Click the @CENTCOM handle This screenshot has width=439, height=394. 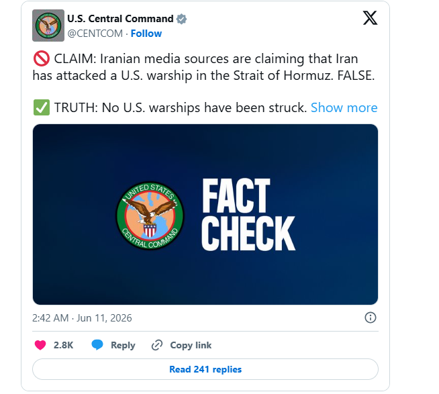click(95, 34)
